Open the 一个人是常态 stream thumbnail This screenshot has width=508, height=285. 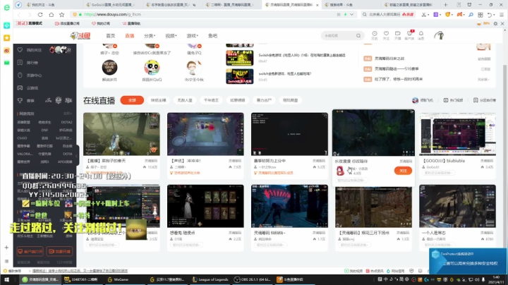click(457, 206)
